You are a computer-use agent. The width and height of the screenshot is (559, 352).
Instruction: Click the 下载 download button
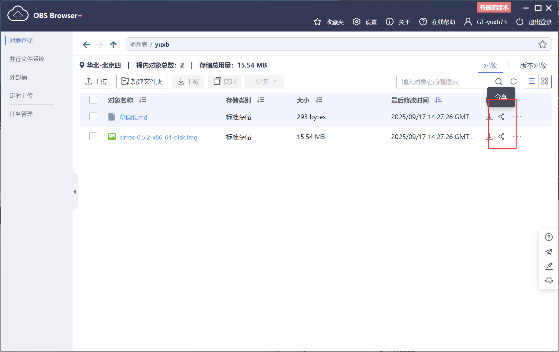point(188,82)
